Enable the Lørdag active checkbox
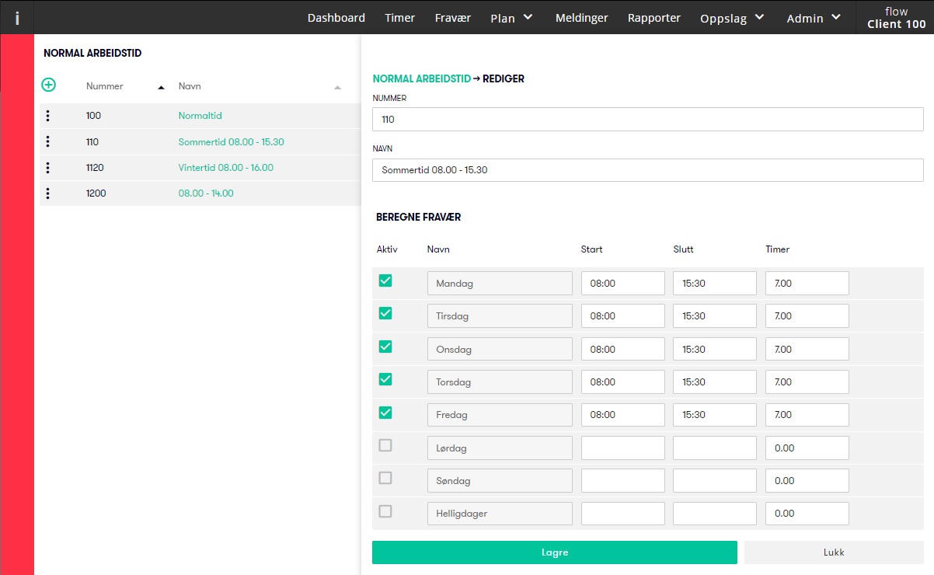This screenshot has height=575, width=934. tap(385, 445)
